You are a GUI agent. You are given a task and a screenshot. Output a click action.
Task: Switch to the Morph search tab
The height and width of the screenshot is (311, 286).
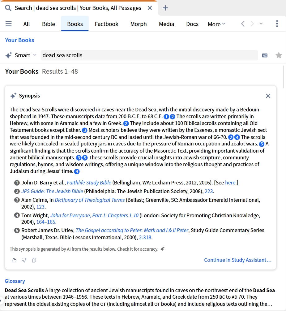pyautogui.click(x=139, y=24)
